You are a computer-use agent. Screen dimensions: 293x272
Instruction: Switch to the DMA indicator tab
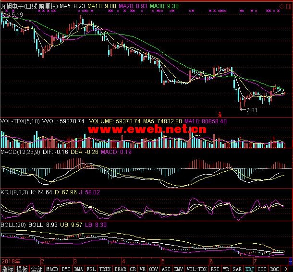pos(78,269)
